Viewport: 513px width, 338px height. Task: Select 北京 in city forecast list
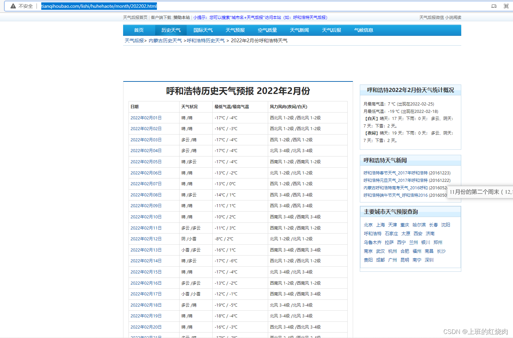click(x=368, y=225)
